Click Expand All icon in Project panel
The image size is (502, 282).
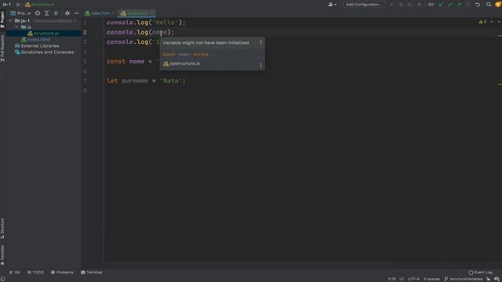(x=47, y=13)
